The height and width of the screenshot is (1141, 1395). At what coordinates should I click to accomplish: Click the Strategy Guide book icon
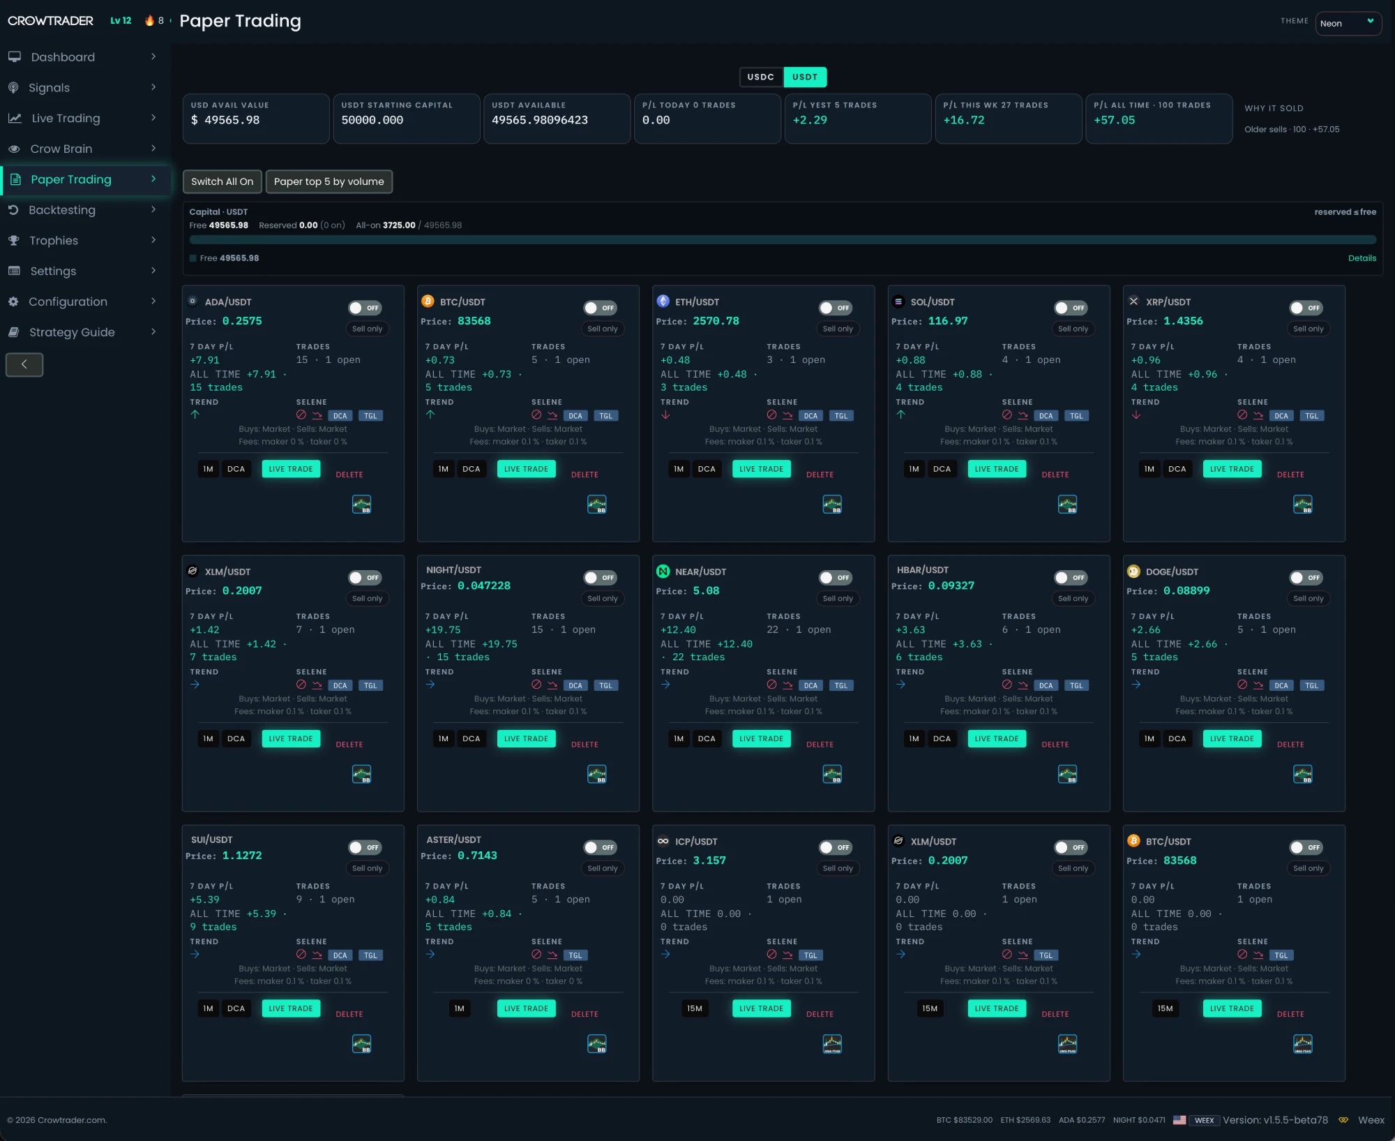(14, 332)
